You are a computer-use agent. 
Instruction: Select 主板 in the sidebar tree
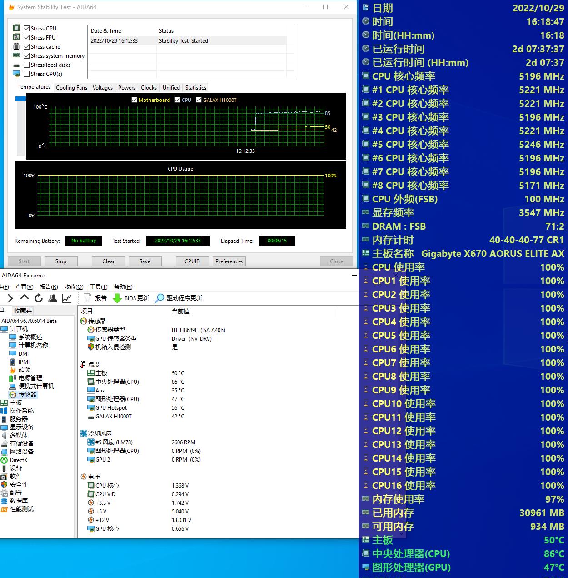16,402
